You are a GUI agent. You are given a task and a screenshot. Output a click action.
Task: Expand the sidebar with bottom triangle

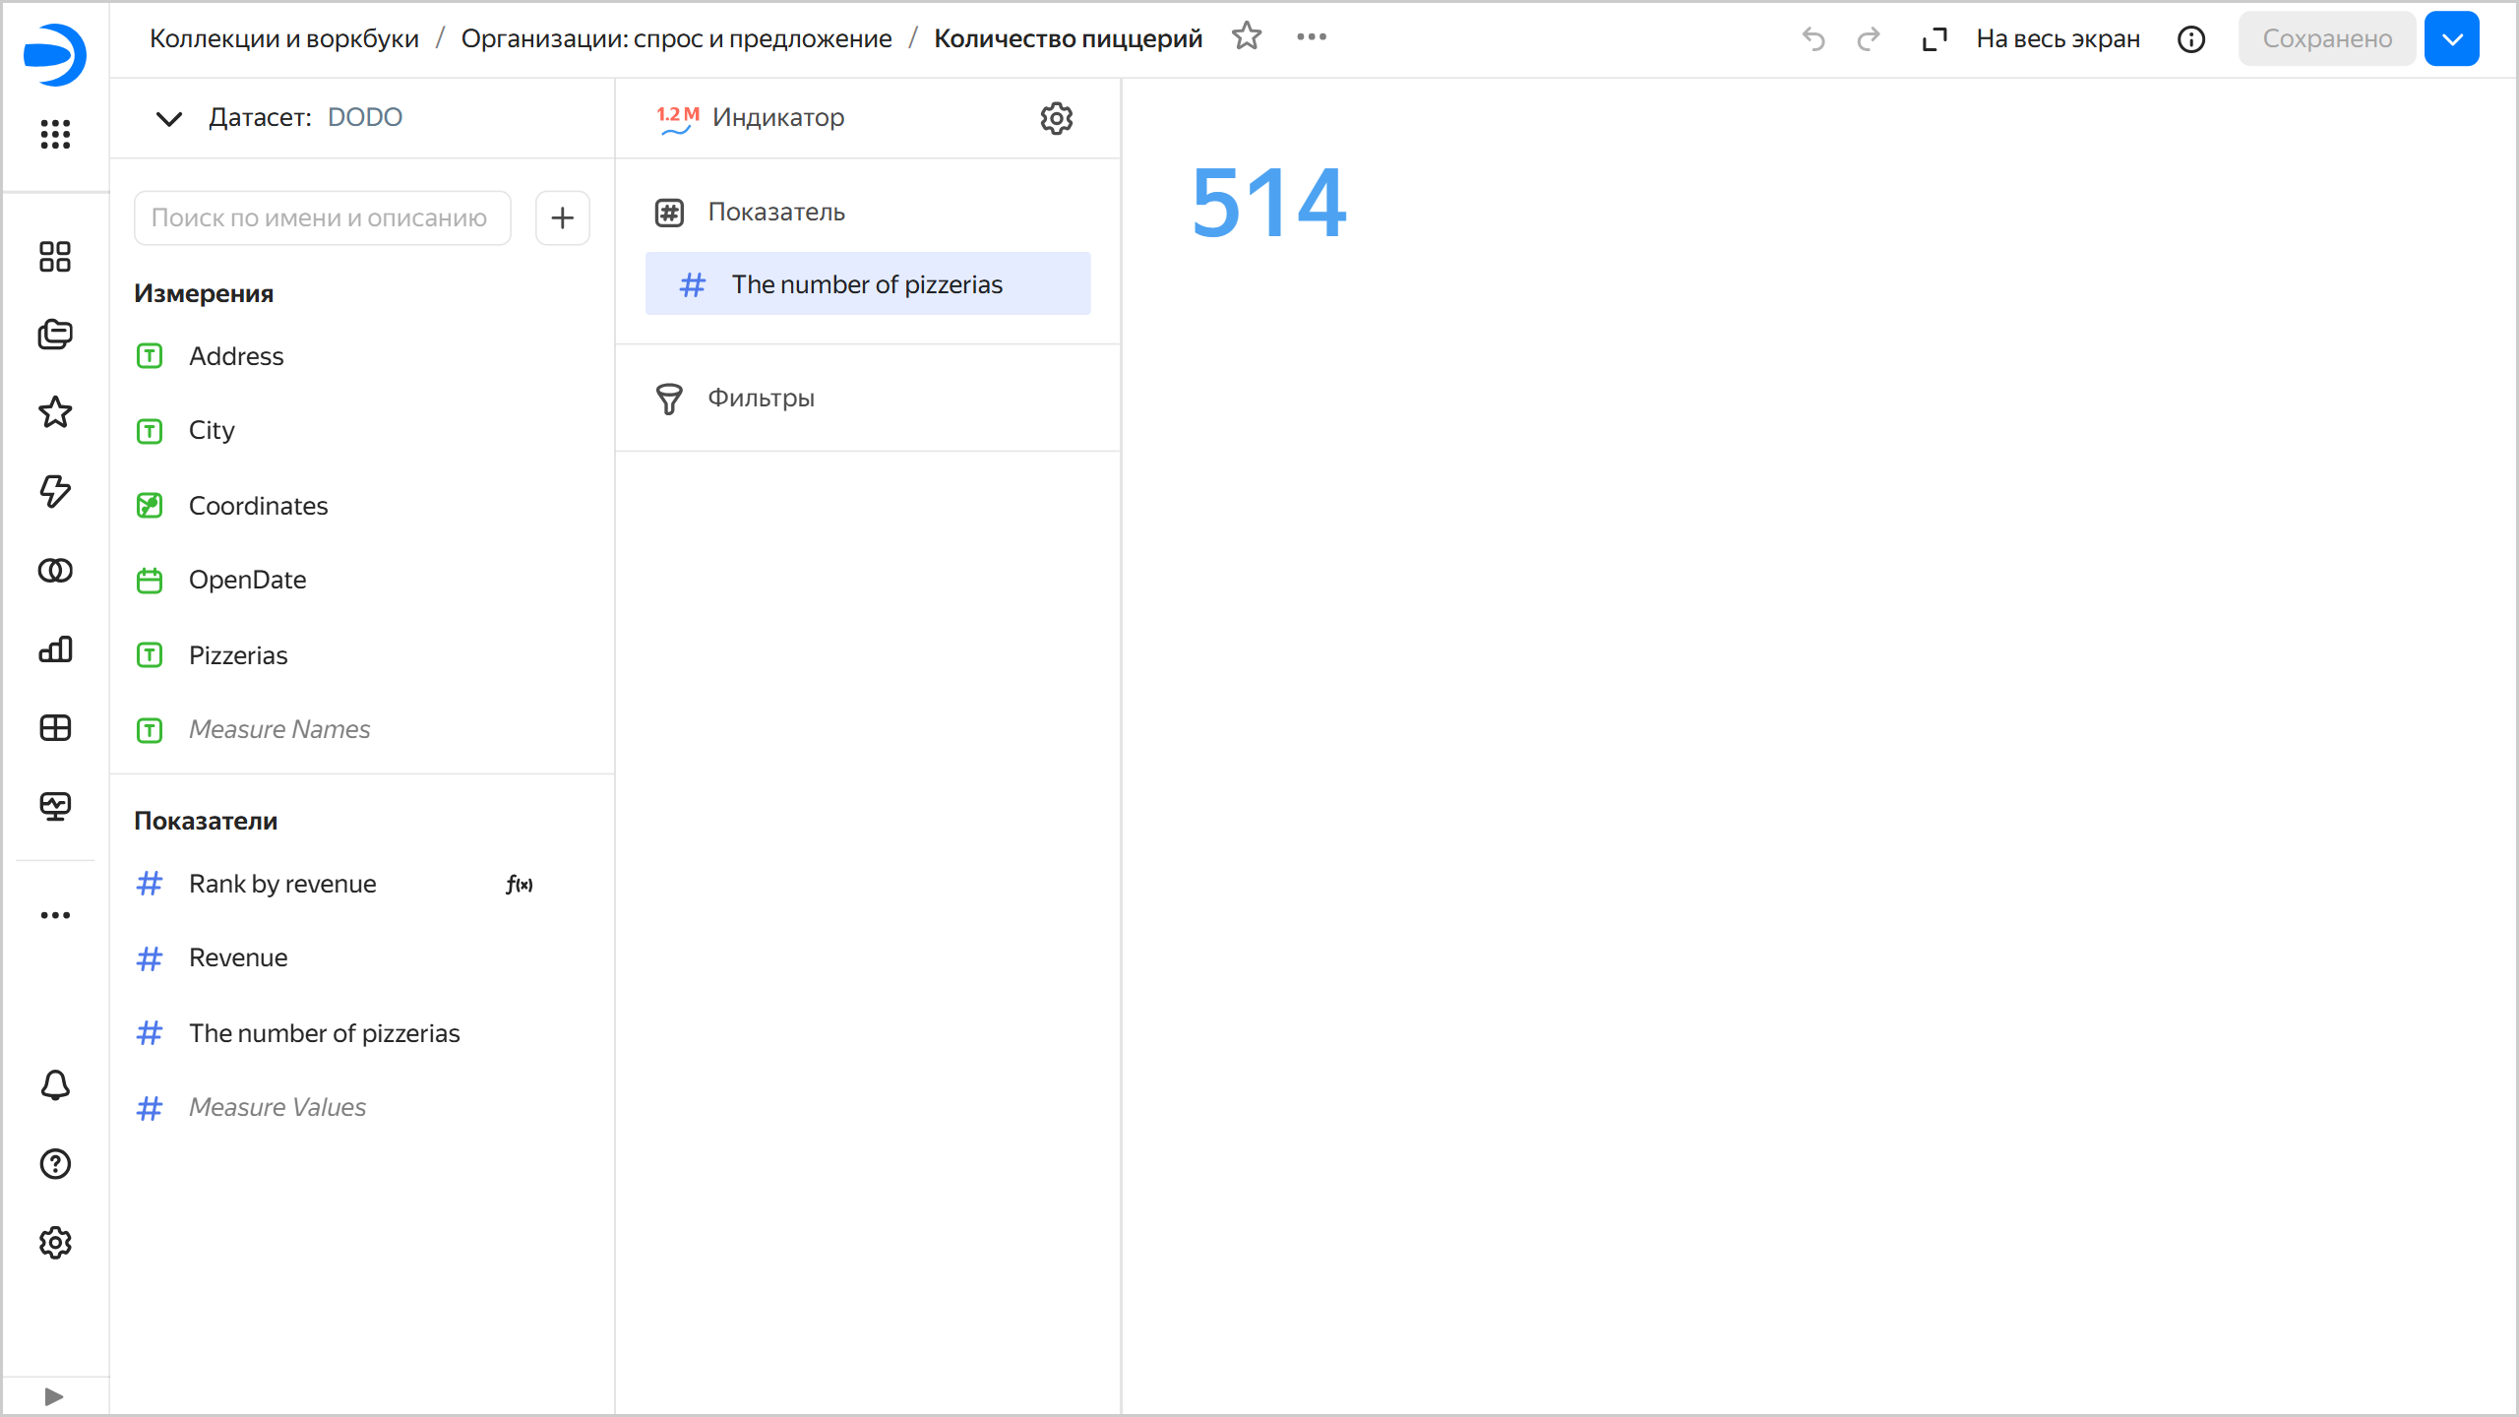click(x=54, y=1396)
